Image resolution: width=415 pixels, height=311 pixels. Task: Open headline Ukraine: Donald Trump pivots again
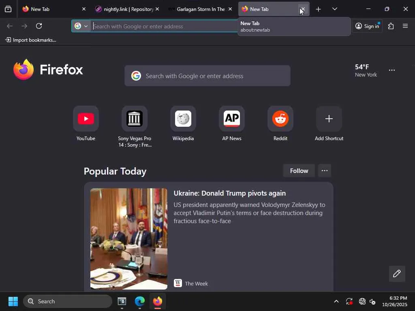coord(230,193)
